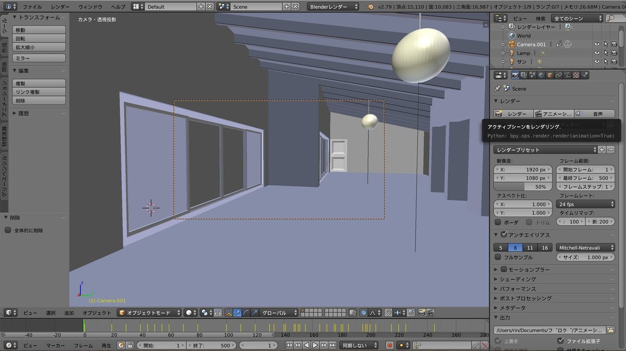Open the Texture properties tab (checker icon)
The image size is (626, 351).
point(576,75)
